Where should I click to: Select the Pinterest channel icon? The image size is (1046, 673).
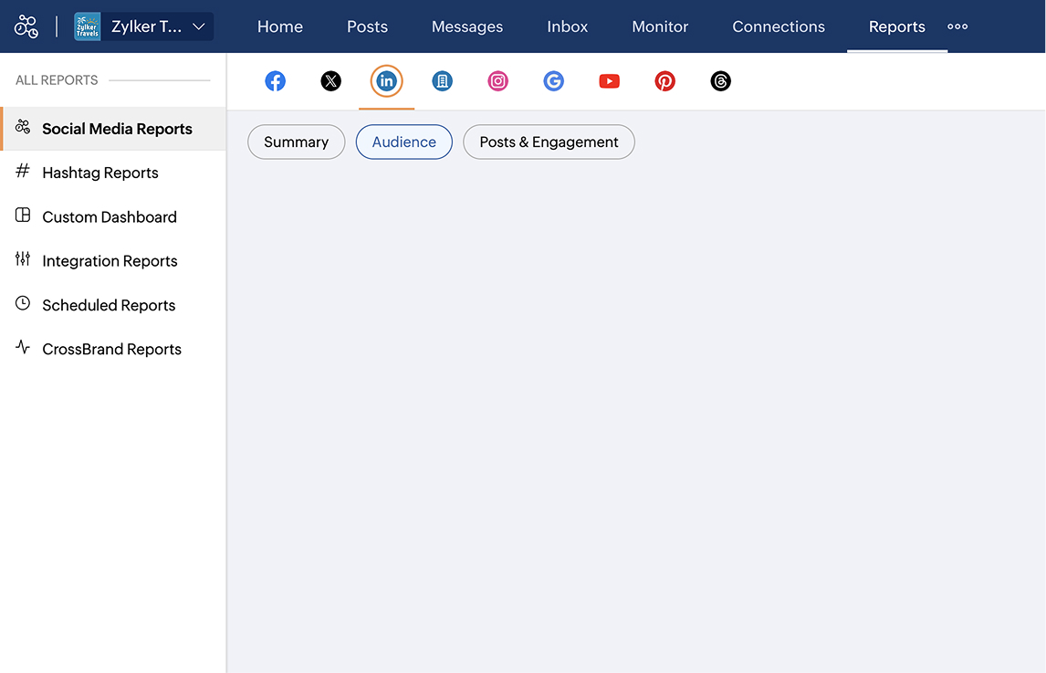coord(664,81)
